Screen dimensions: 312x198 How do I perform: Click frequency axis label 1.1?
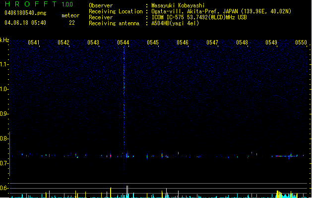[x=4, y=64]
